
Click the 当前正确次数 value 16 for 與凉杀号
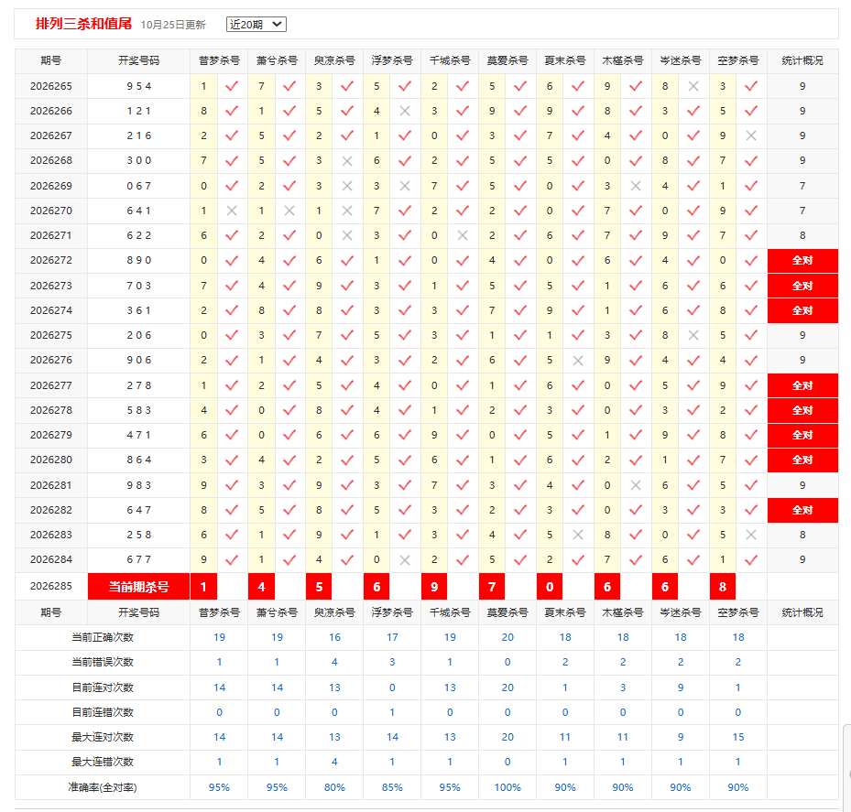334,637
